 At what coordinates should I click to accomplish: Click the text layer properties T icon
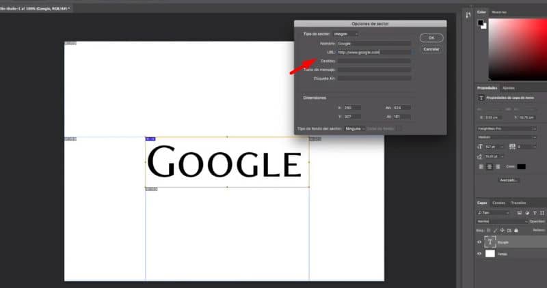[x=481, y=98]
